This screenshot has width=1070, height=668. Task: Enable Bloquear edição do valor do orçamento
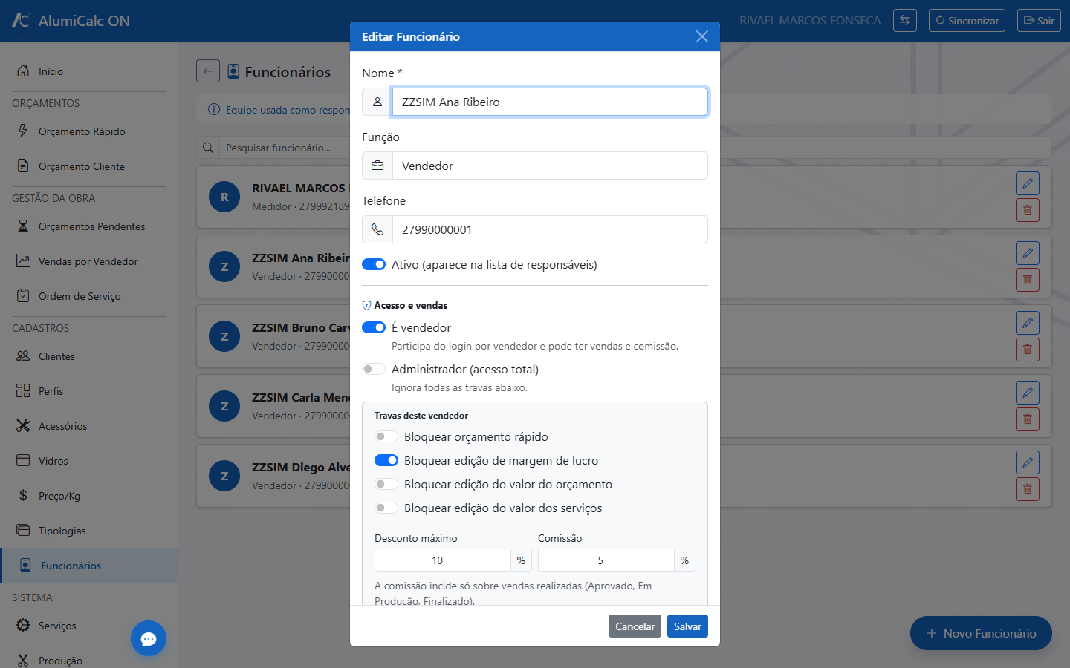pyautogui.click(x=386, y=484)
